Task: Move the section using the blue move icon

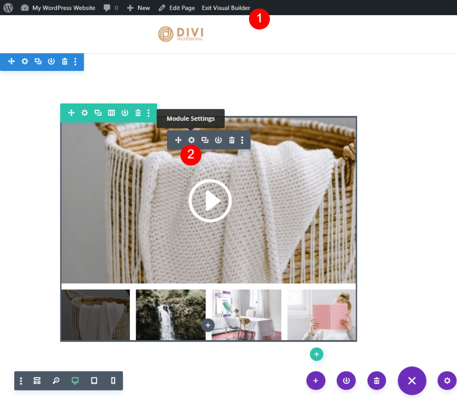Action: click(x=11, y=61)
